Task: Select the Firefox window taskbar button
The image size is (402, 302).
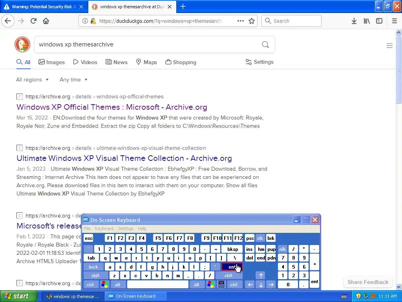Action: [73, 296]
